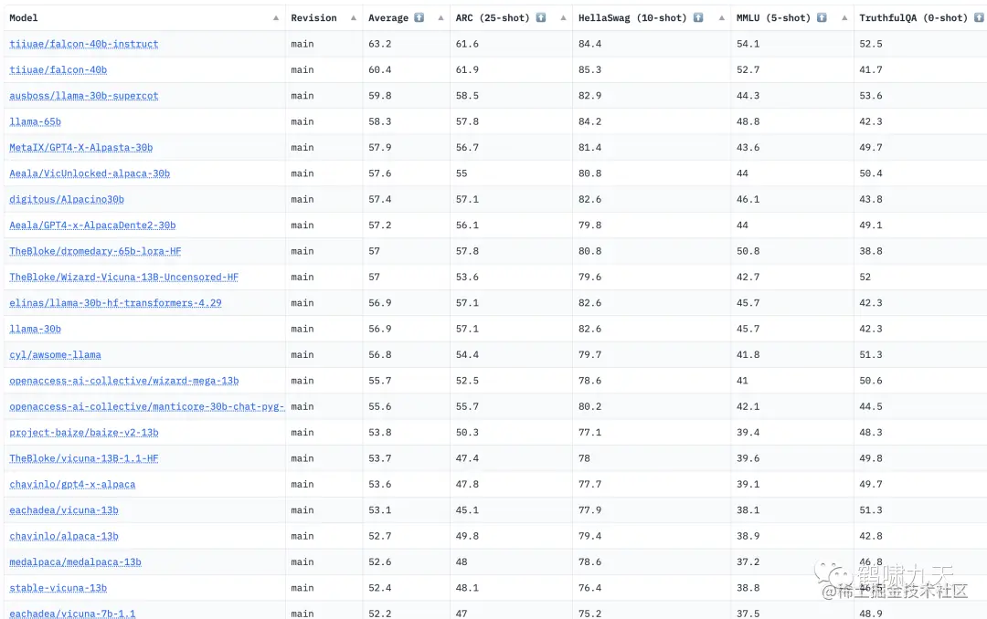This screenshot has width=987, height=619.
Task: Sort by Average column triangle
Action: pos(440,17)
